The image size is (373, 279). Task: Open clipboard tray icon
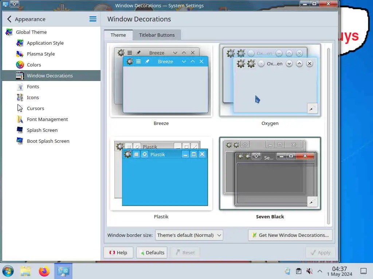point(299,271)
